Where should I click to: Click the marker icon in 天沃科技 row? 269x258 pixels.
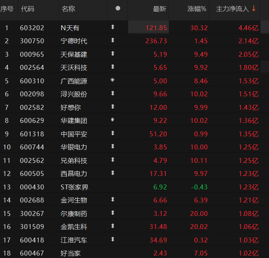click(113, 67)
